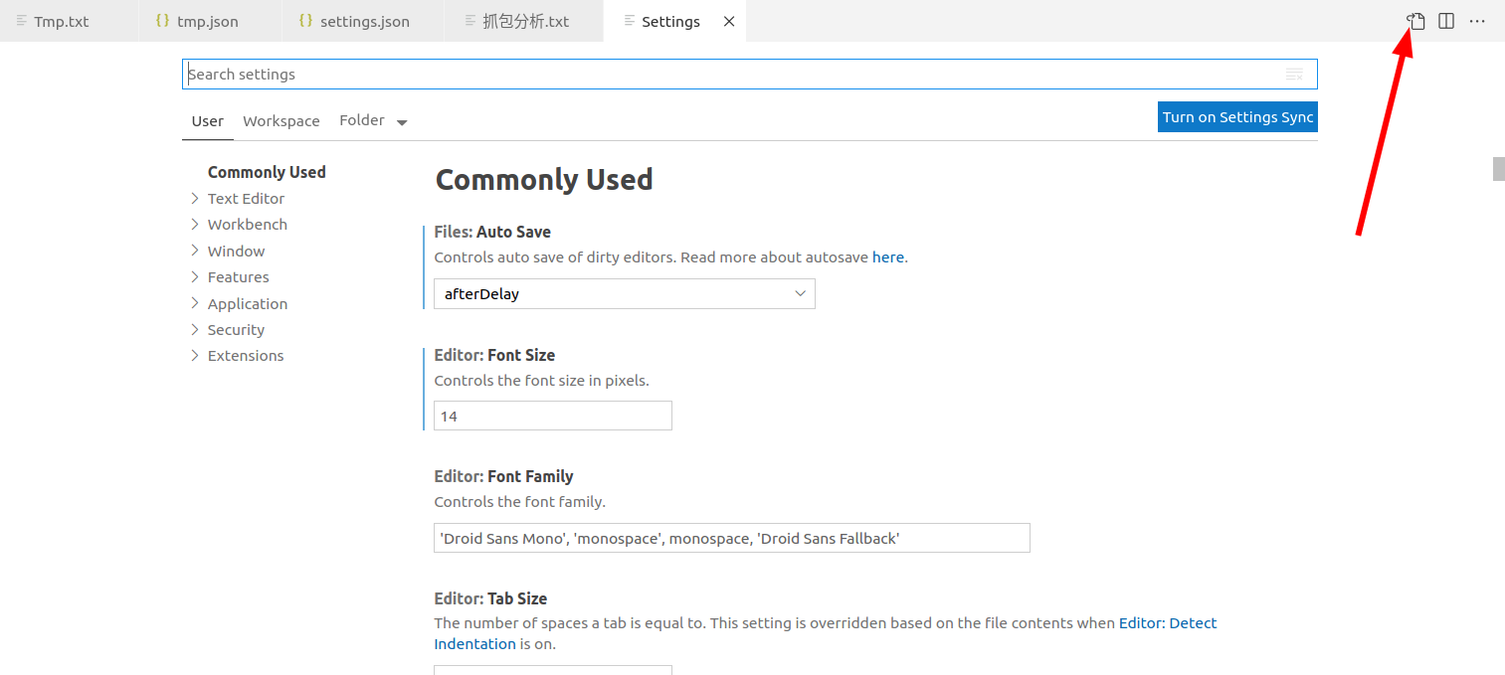The width and height of the screenshot is (1505, 675).
Task: Click the vertical scrollbar thumb
Action: click(1498, 169)
